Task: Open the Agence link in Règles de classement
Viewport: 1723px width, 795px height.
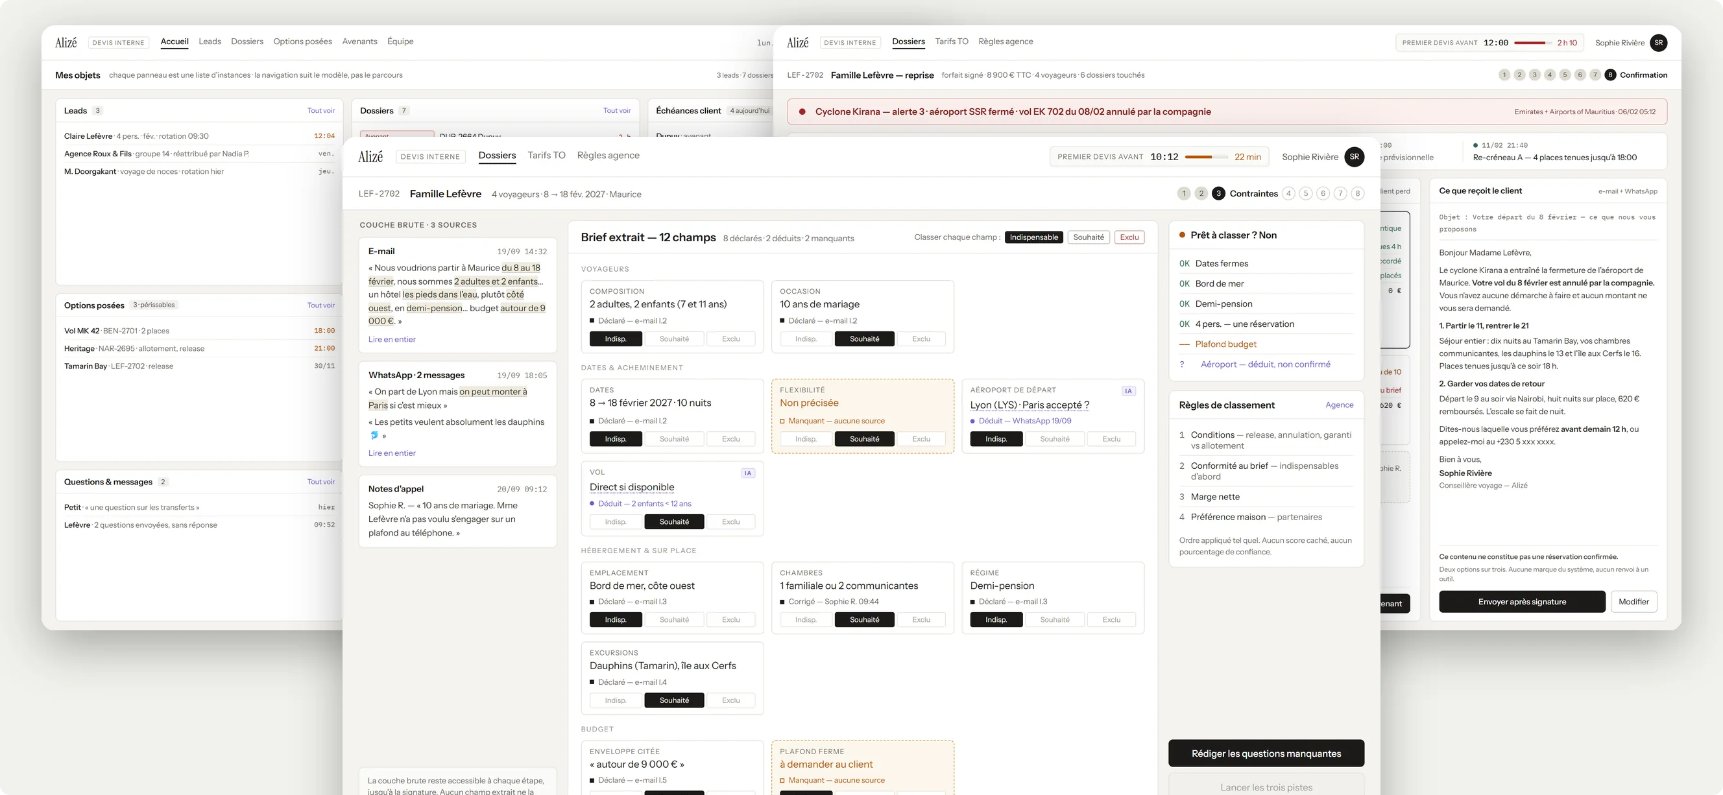Action: (1339, 405)
